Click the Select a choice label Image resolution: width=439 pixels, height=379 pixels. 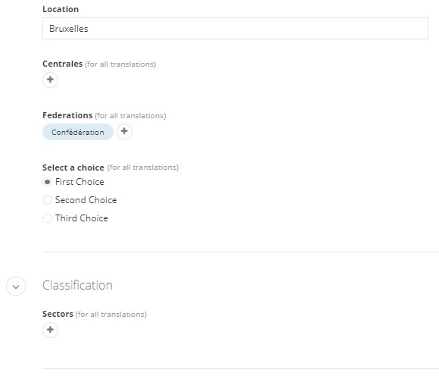pyautogui.click(x=73, y=168)
